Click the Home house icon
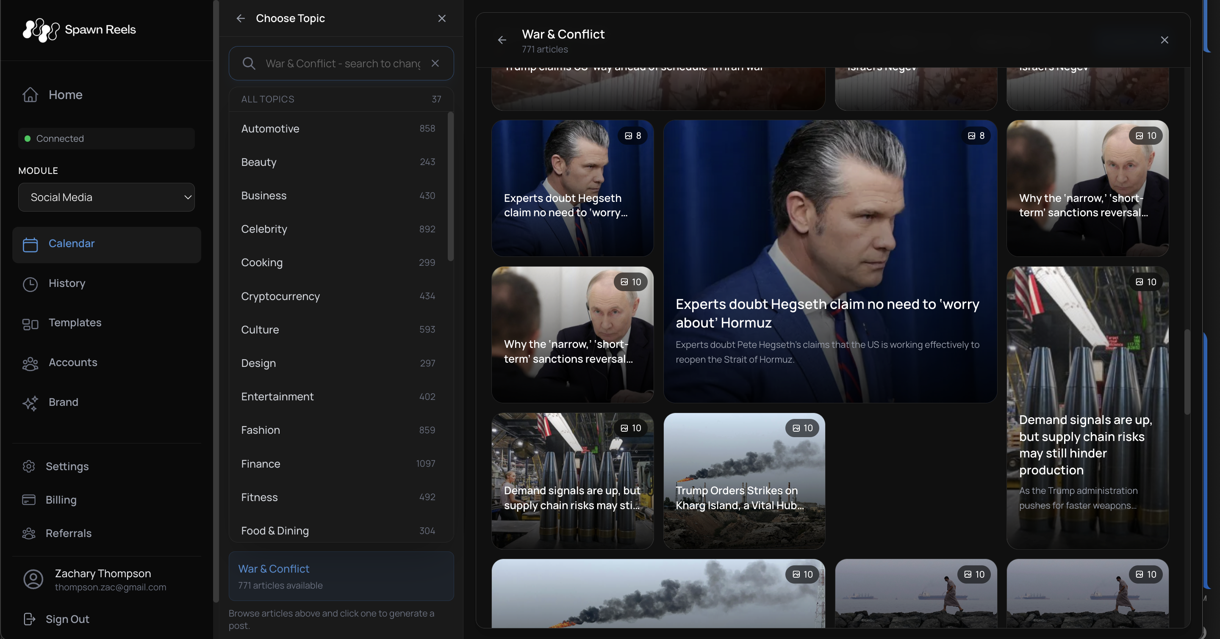 [30, 95]
